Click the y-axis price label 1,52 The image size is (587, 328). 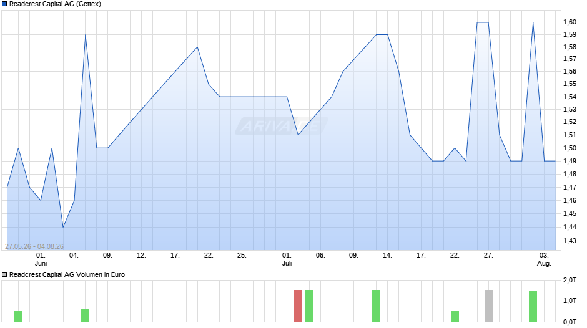point(570,122)
